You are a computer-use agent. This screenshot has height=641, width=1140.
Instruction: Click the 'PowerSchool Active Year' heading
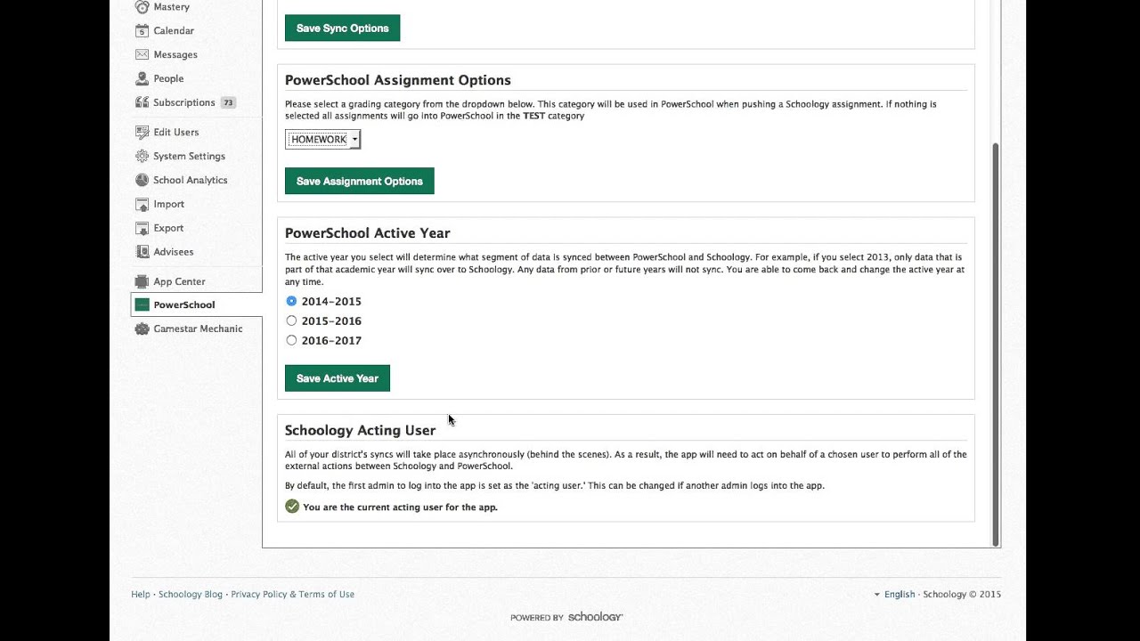click(x=367, y=232)
